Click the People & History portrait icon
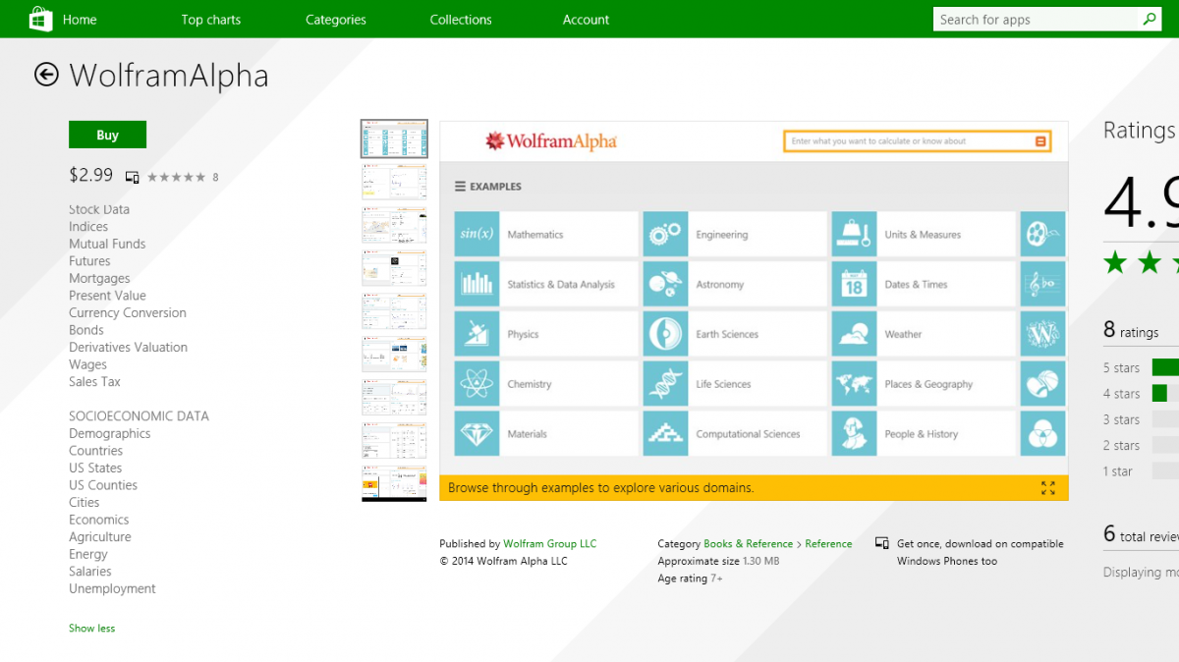This screenshot has width=1179, height=662. point(854,433)
